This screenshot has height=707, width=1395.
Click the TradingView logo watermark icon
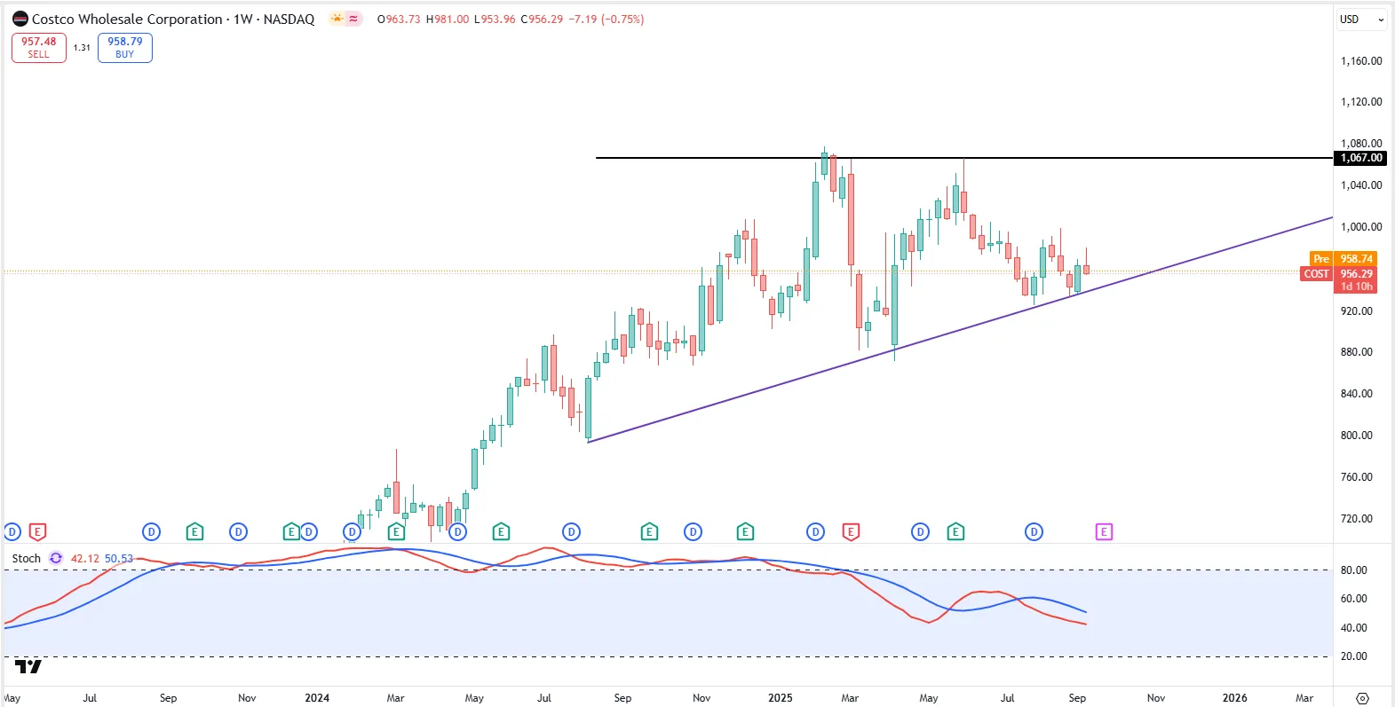pos(28,667)
